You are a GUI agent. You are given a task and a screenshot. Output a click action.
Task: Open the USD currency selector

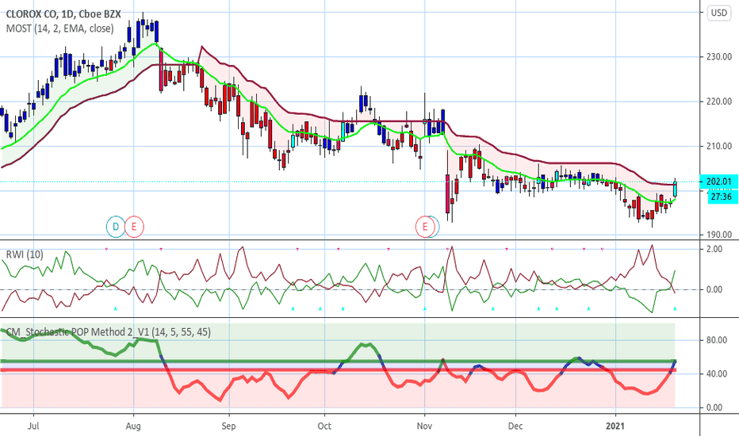click(x=718, y=13)
